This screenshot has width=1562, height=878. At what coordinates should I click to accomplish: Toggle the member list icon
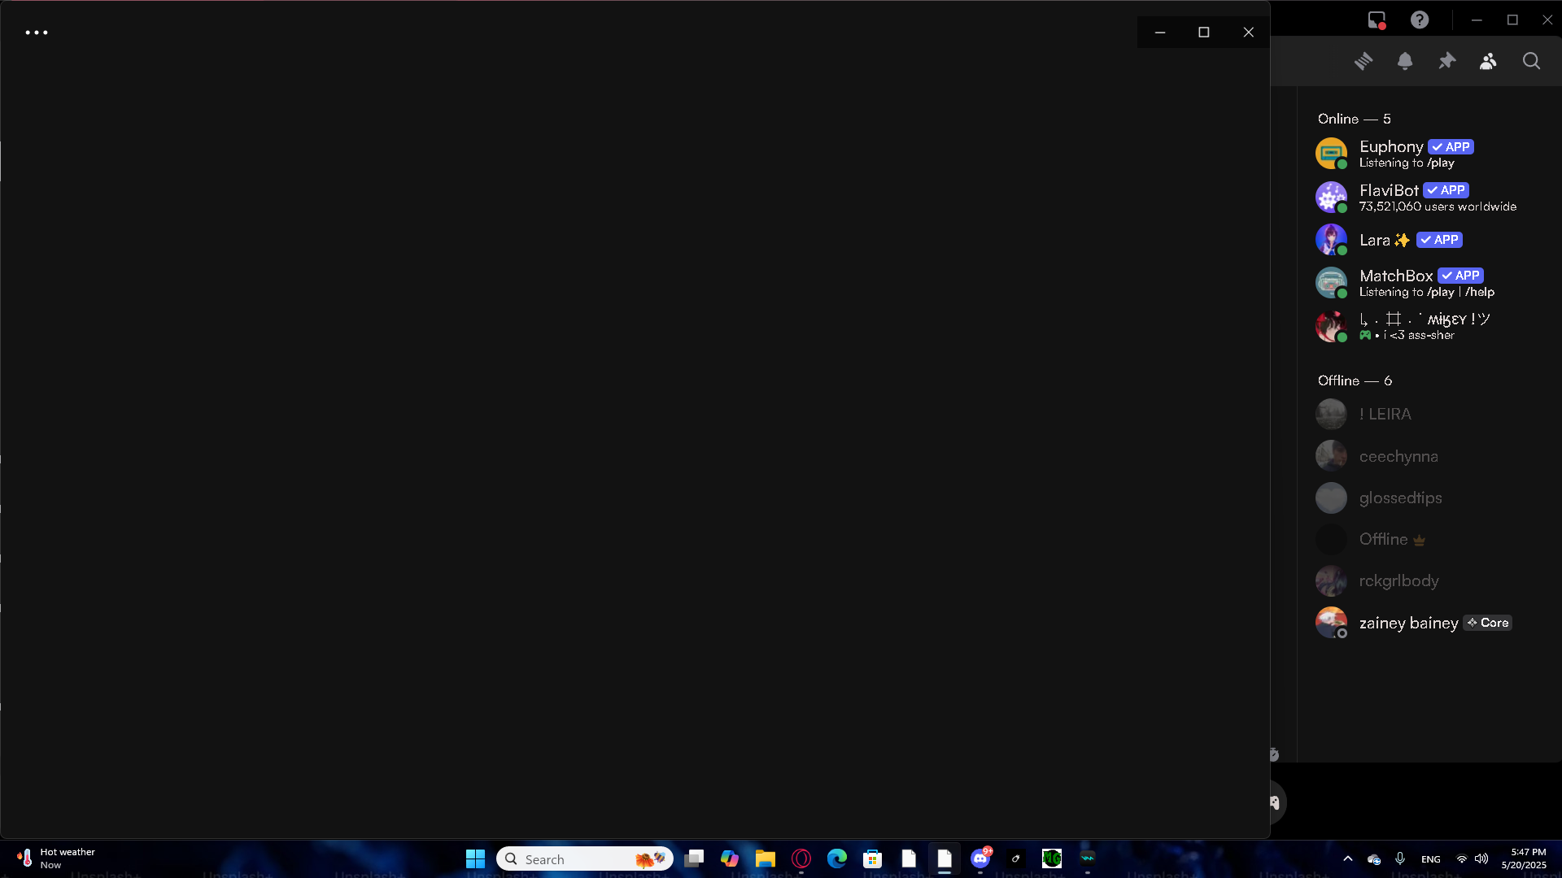tap(1488, 61)
